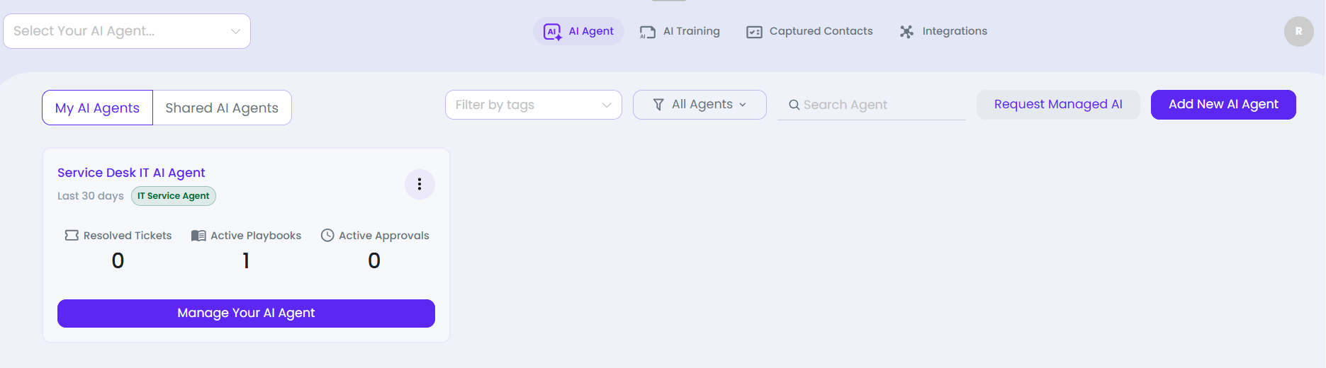This screenshot has width=1326, height=368.
Task: Expand the Select Your AI Agent dropdown
Action: (x=127, y=31)
